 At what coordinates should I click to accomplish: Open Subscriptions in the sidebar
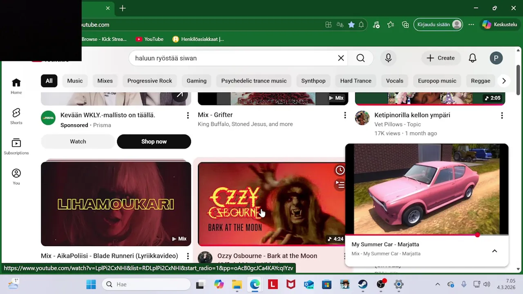16,147
